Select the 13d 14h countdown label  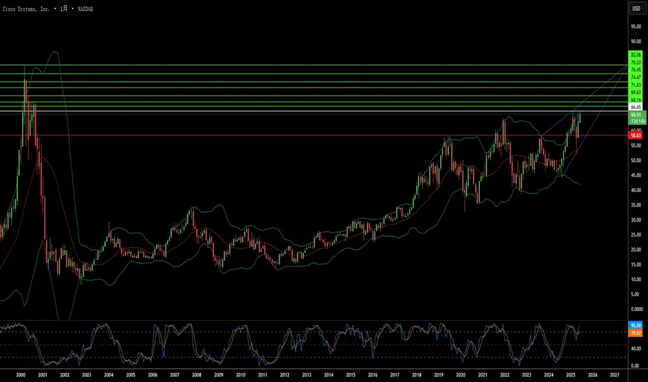pyautogui.click(x=638, y=121)
